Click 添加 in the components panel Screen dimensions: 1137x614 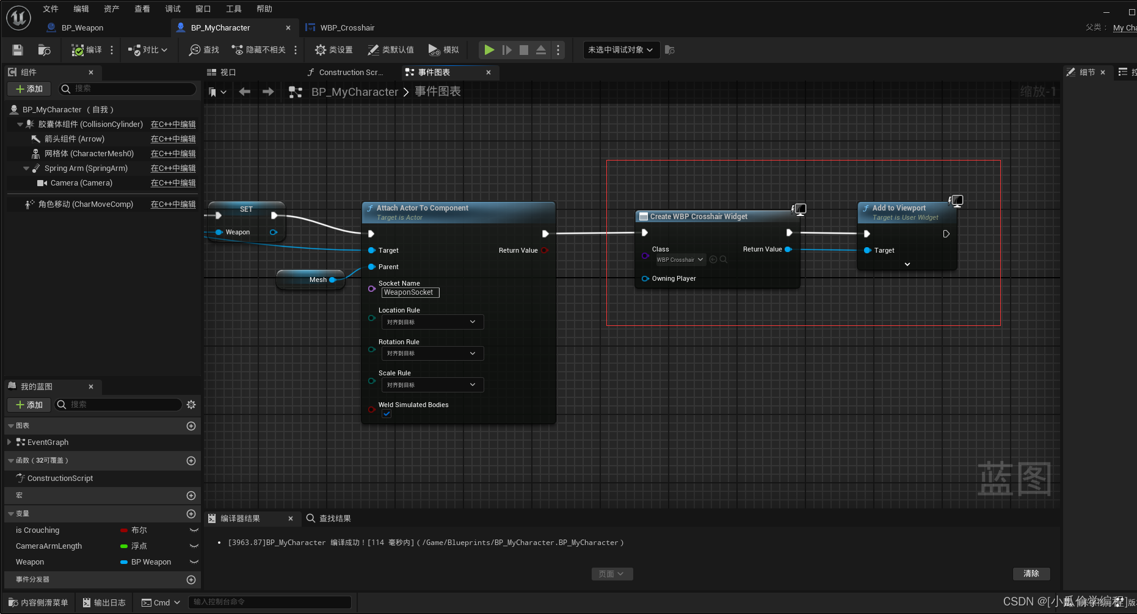pos(29,89)
